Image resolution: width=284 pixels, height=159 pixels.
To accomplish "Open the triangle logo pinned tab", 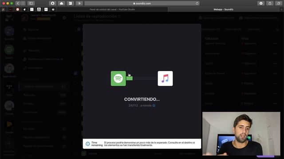I will (39, 9).
